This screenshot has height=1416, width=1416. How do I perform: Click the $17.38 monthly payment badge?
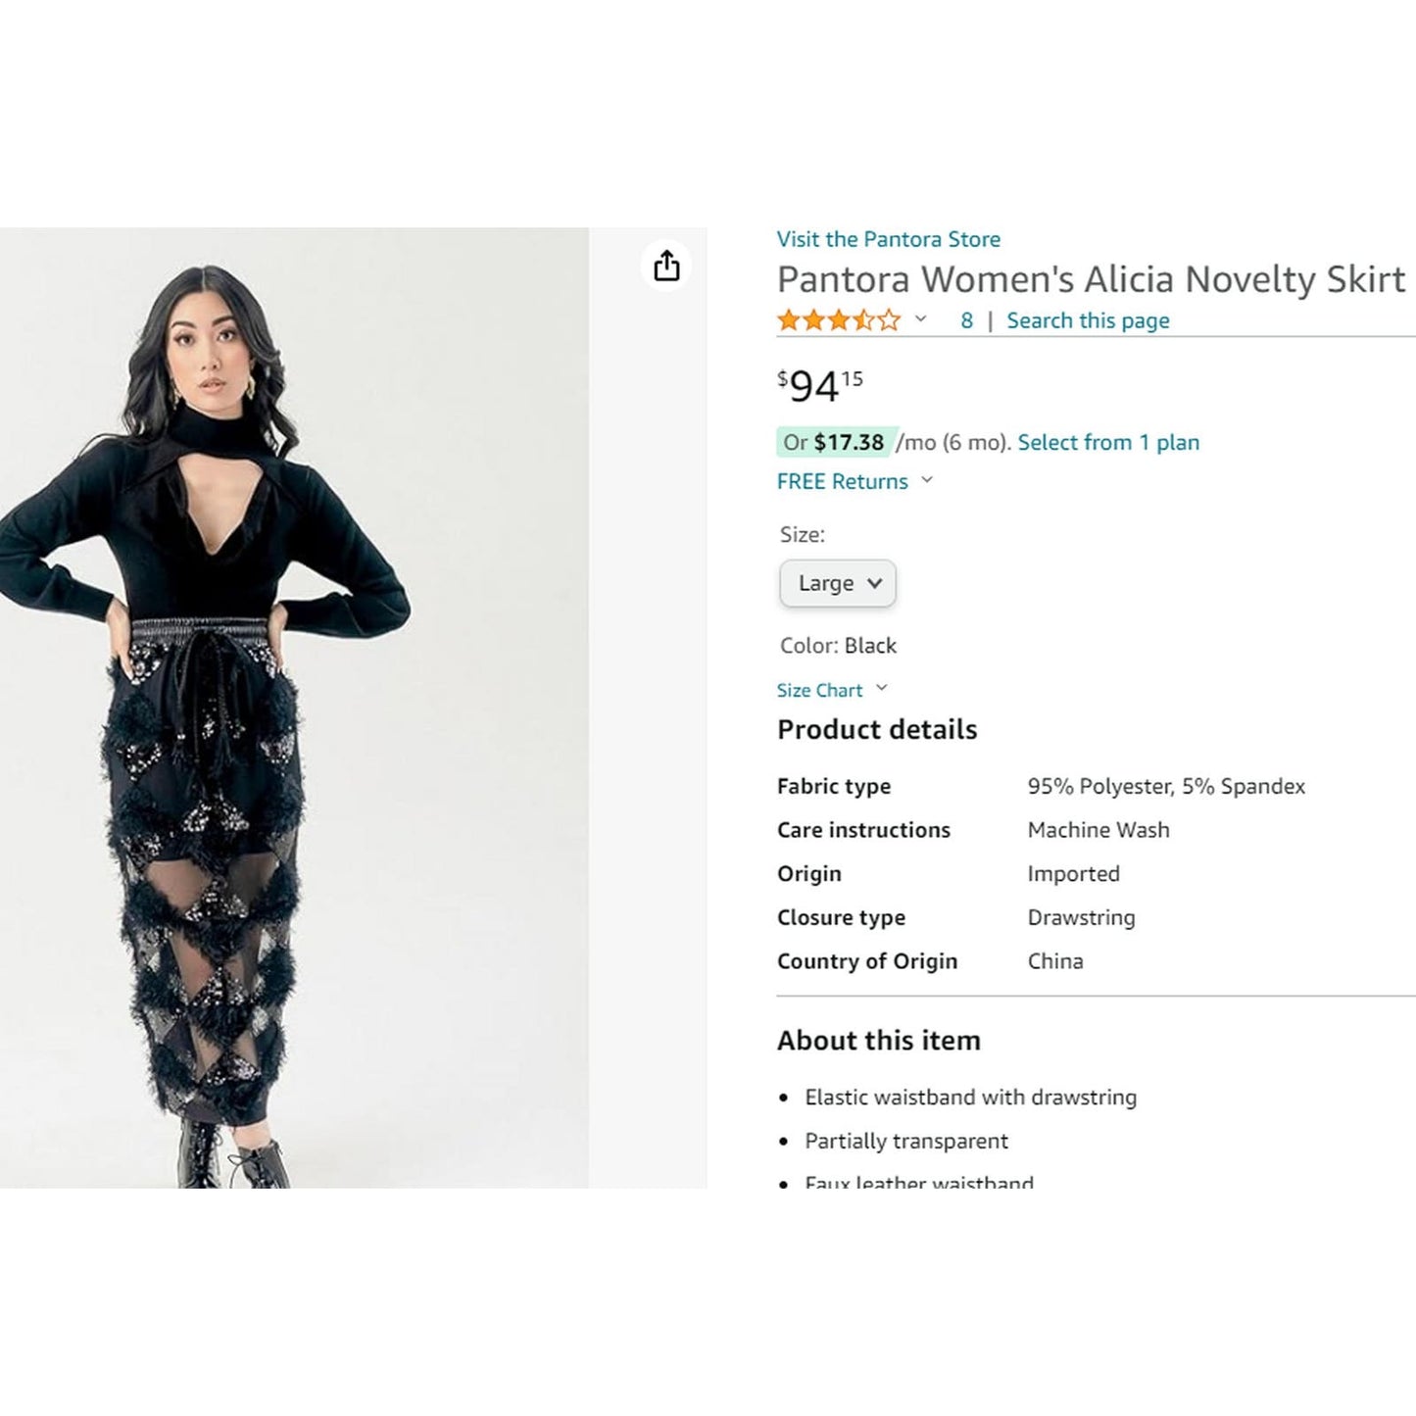click(x=834, y=442)
